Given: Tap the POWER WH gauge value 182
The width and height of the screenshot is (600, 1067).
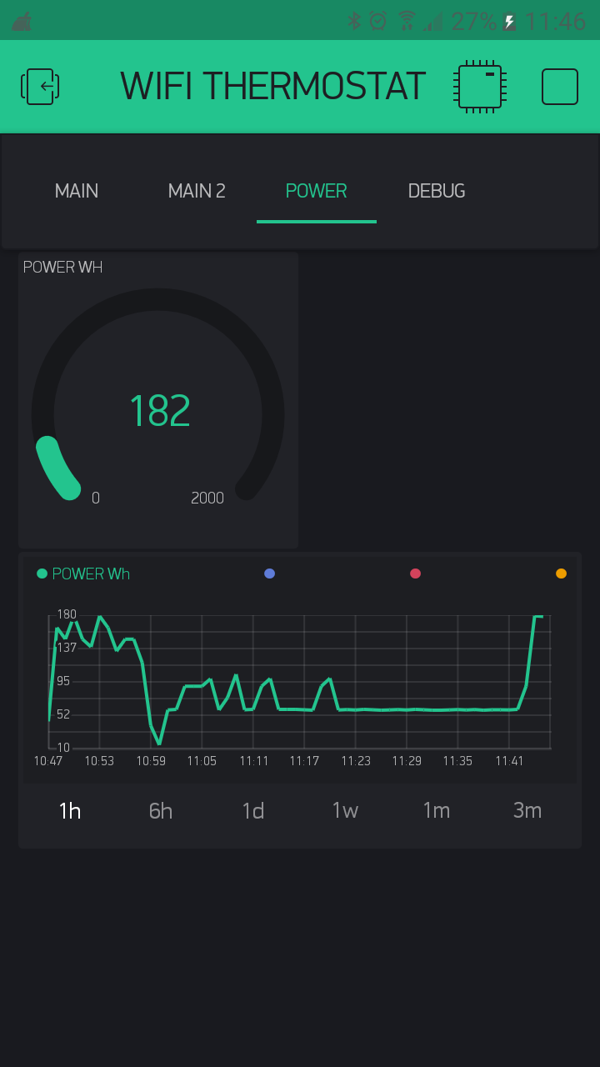Looking at the screenshot, I should [x=159, y=411].
